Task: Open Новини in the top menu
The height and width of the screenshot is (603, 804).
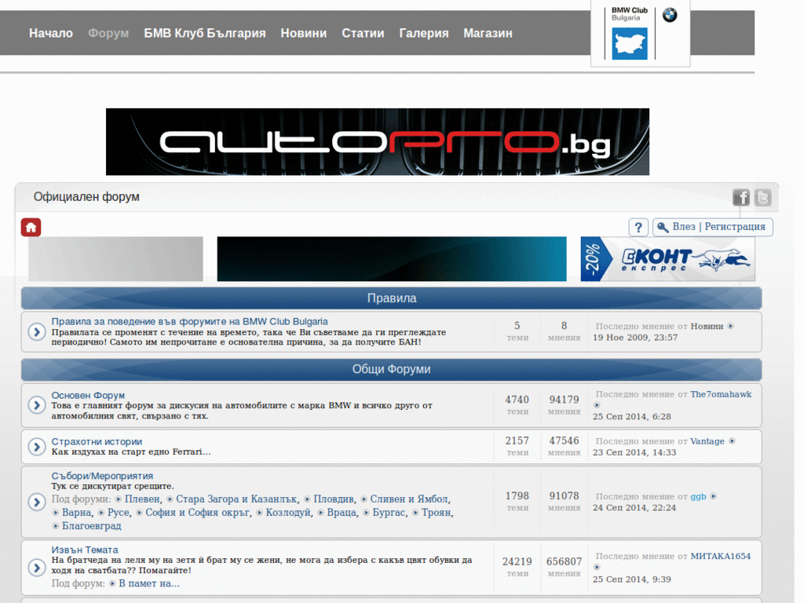Action: click(304, 33)
